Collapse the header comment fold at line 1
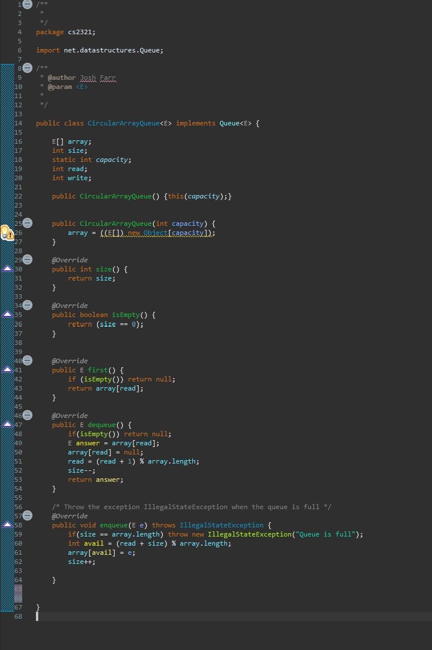Viewport: 432px width, 650px height. tap(27, 5)
